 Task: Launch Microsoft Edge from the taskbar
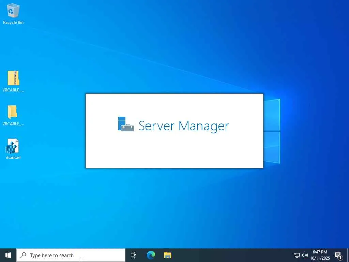pyautogui.click(x=151, y=255)
